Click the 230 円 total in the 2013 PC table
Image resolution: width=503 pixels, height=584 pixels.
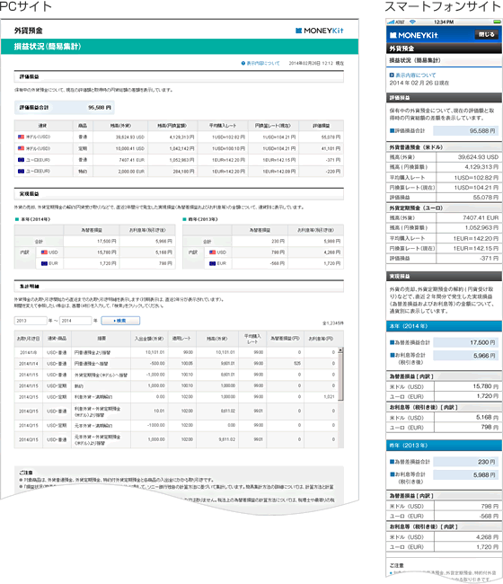pos(278,242)
